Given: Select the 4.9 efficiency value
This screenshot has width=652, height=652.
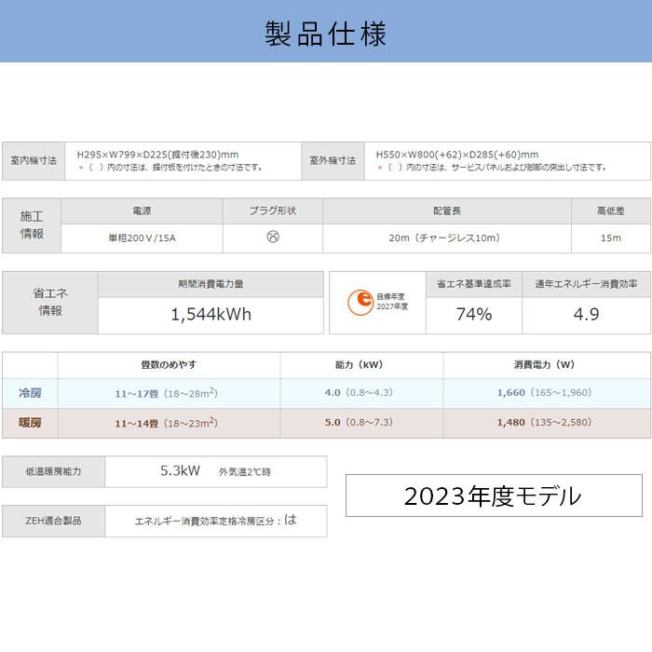Looking at the screenshot, I should coord(586,315).
